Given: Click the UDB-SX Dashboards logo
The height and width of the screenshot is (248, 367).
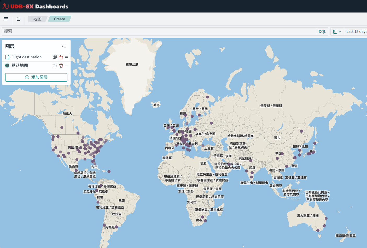Looking at the screenshot, I should (x=36, y=6).
